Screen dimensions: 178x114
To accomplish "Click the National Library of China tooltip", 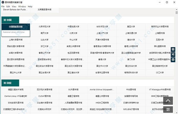I will tap(16, 33).
